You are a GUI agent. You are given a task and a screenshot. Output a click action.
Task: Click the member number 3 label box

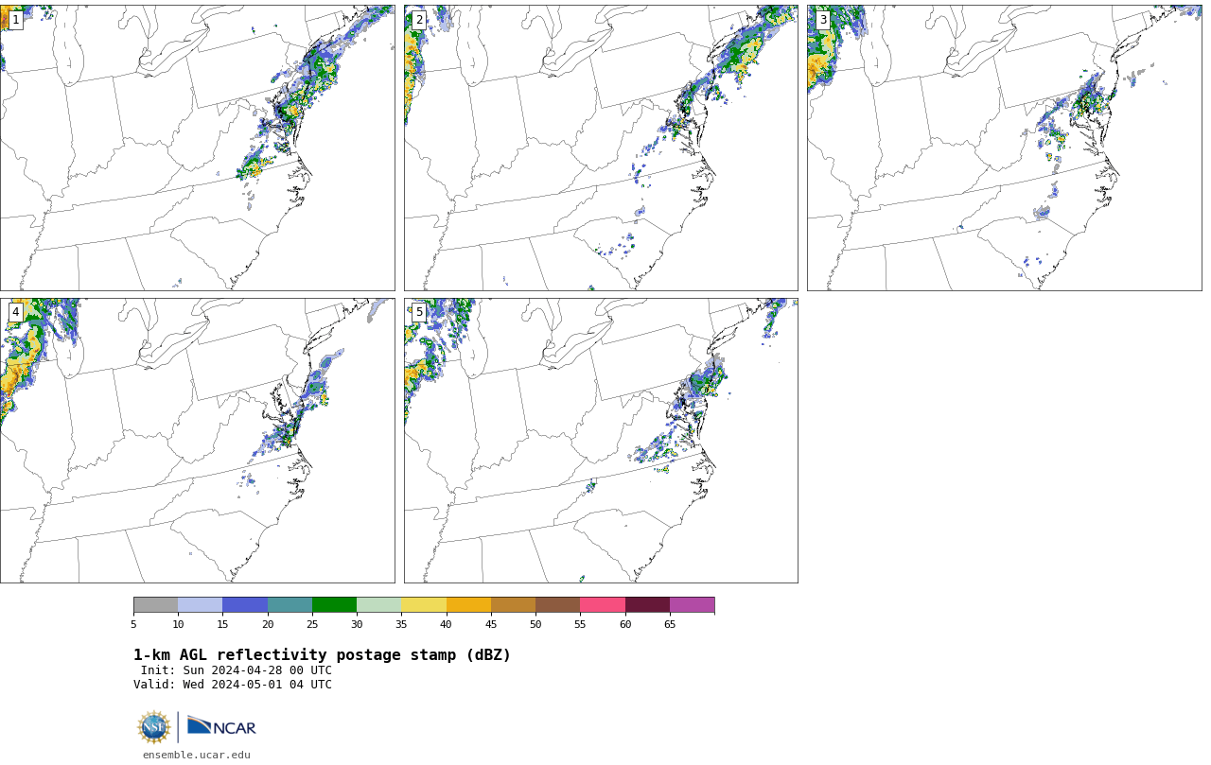(x=822, y=20)
